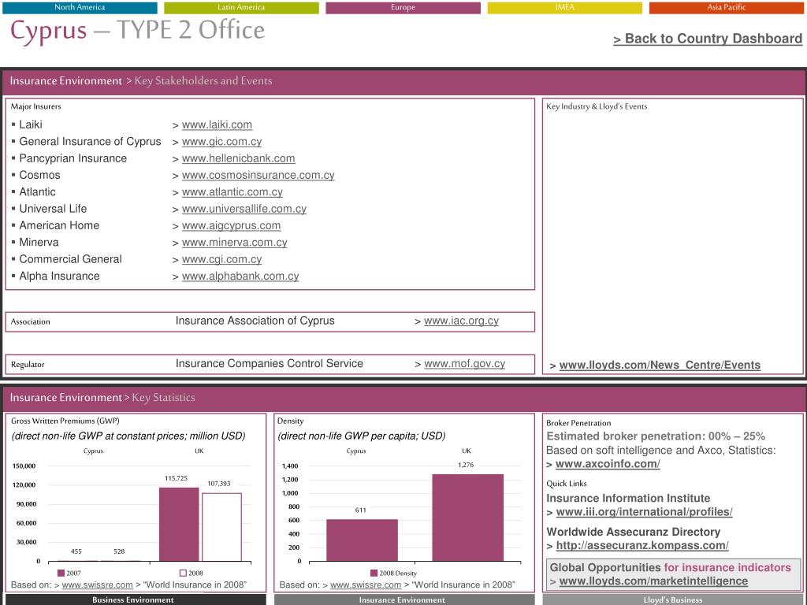Click the Key Statistics heading
Screen dimensions: 807x605
164,397
